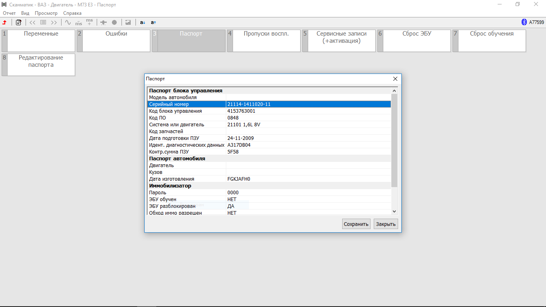546x307 pixels.
Task: Click the sine wave graph icon
Action: (68, 22)
